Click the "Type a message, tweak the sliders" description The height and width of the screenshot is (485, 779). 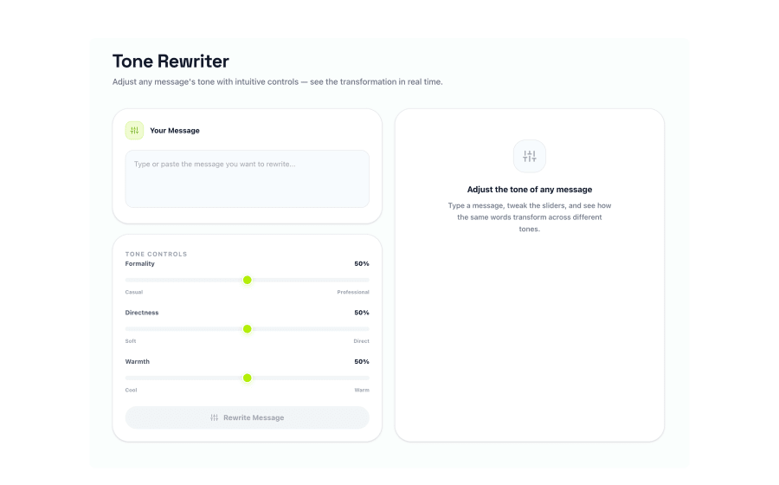530,217
